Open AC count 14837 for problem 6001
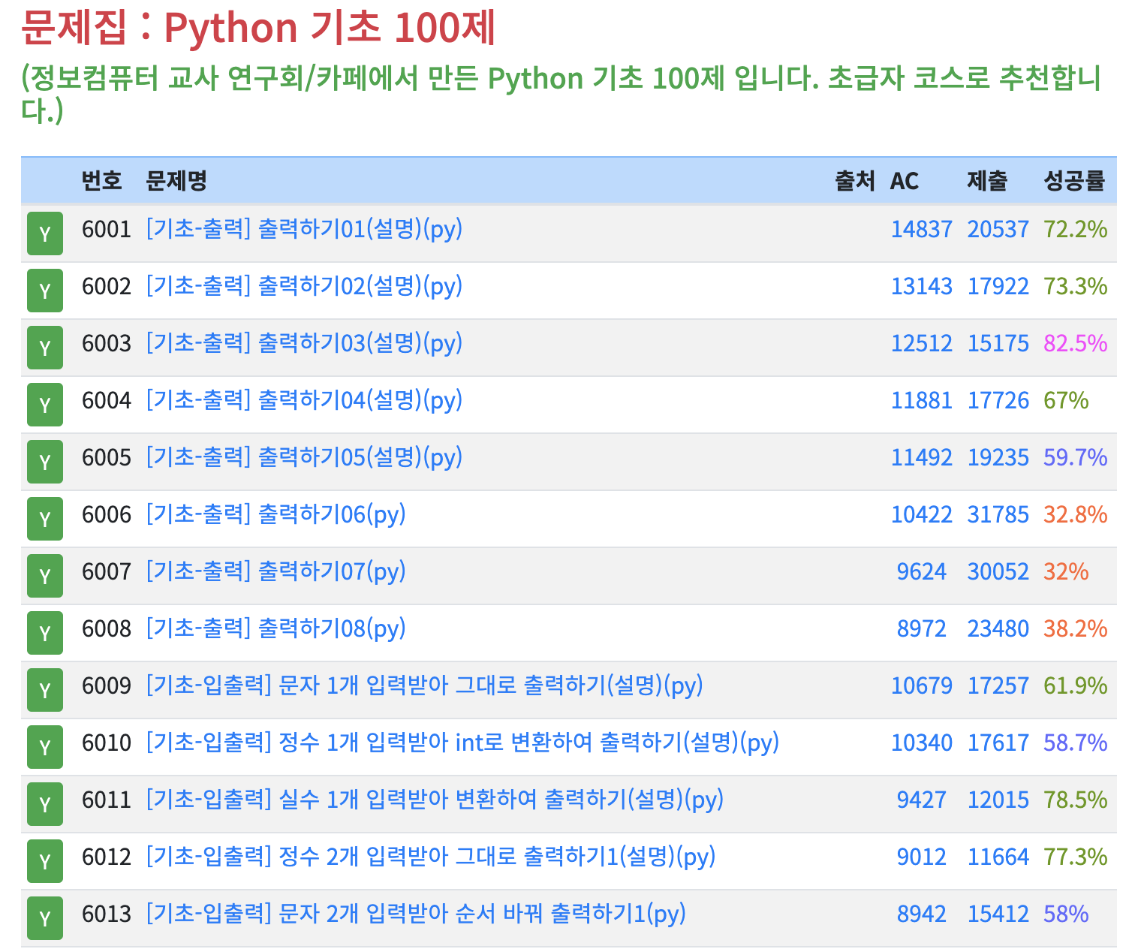The width and height of the screenshot is (1147, 949). [921, 229]
